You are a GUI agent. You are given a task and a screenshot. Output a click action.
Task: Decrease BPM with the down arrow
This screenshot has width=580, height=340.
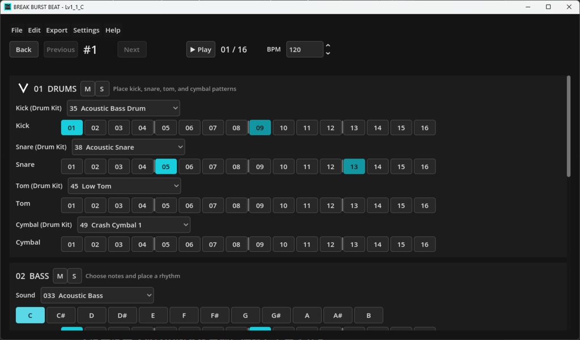[x=328, y=54]
